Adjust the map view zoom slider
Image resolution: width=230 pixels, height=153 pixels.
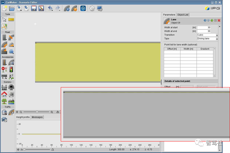point(37,112)
